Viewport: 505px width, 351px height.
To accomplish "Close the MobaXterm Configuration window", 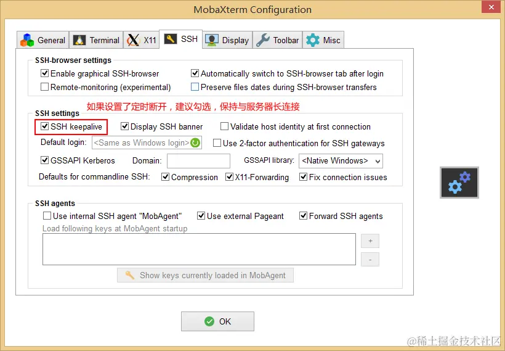I will coord(491,7).
